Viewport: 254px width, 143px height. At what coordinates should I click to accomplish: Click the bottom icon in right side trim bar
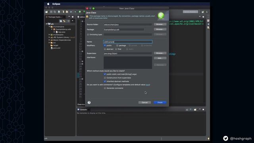(x=208, y=27)
